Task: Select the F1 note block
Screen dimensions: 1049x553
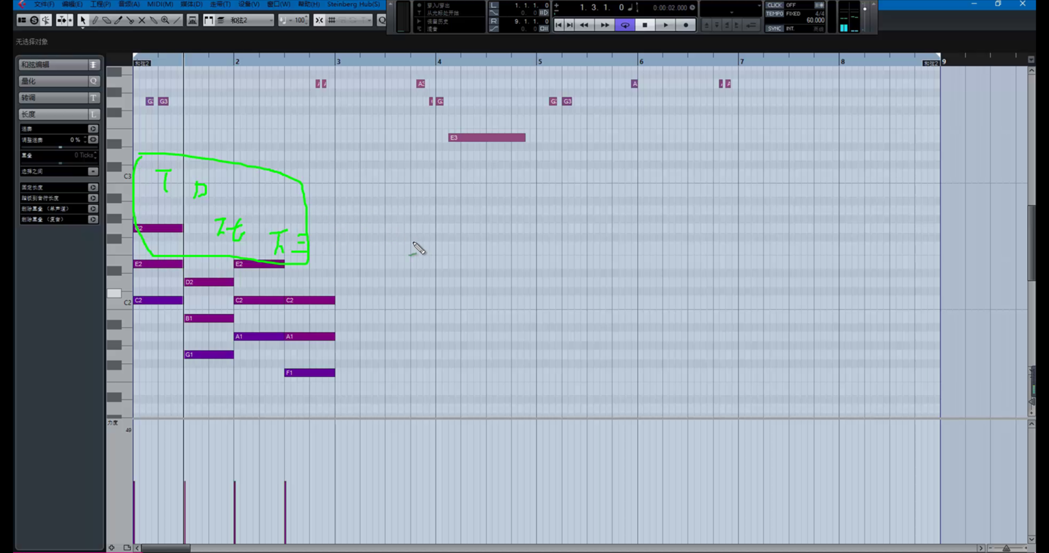Action: pos(310,373)
